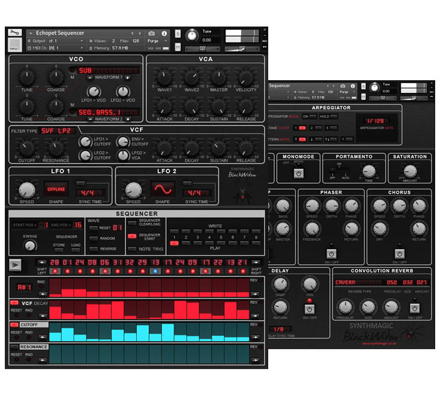Go to next instrument with right arrow
Viewport: 440px width, 395px height.
tap(140, 33)
